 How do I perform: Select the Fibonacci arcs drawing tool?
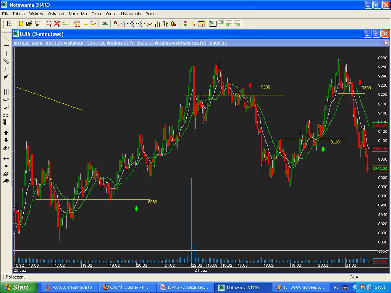pos(6,99)
